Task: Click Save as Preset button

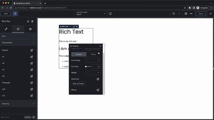Action: point(78,84)
